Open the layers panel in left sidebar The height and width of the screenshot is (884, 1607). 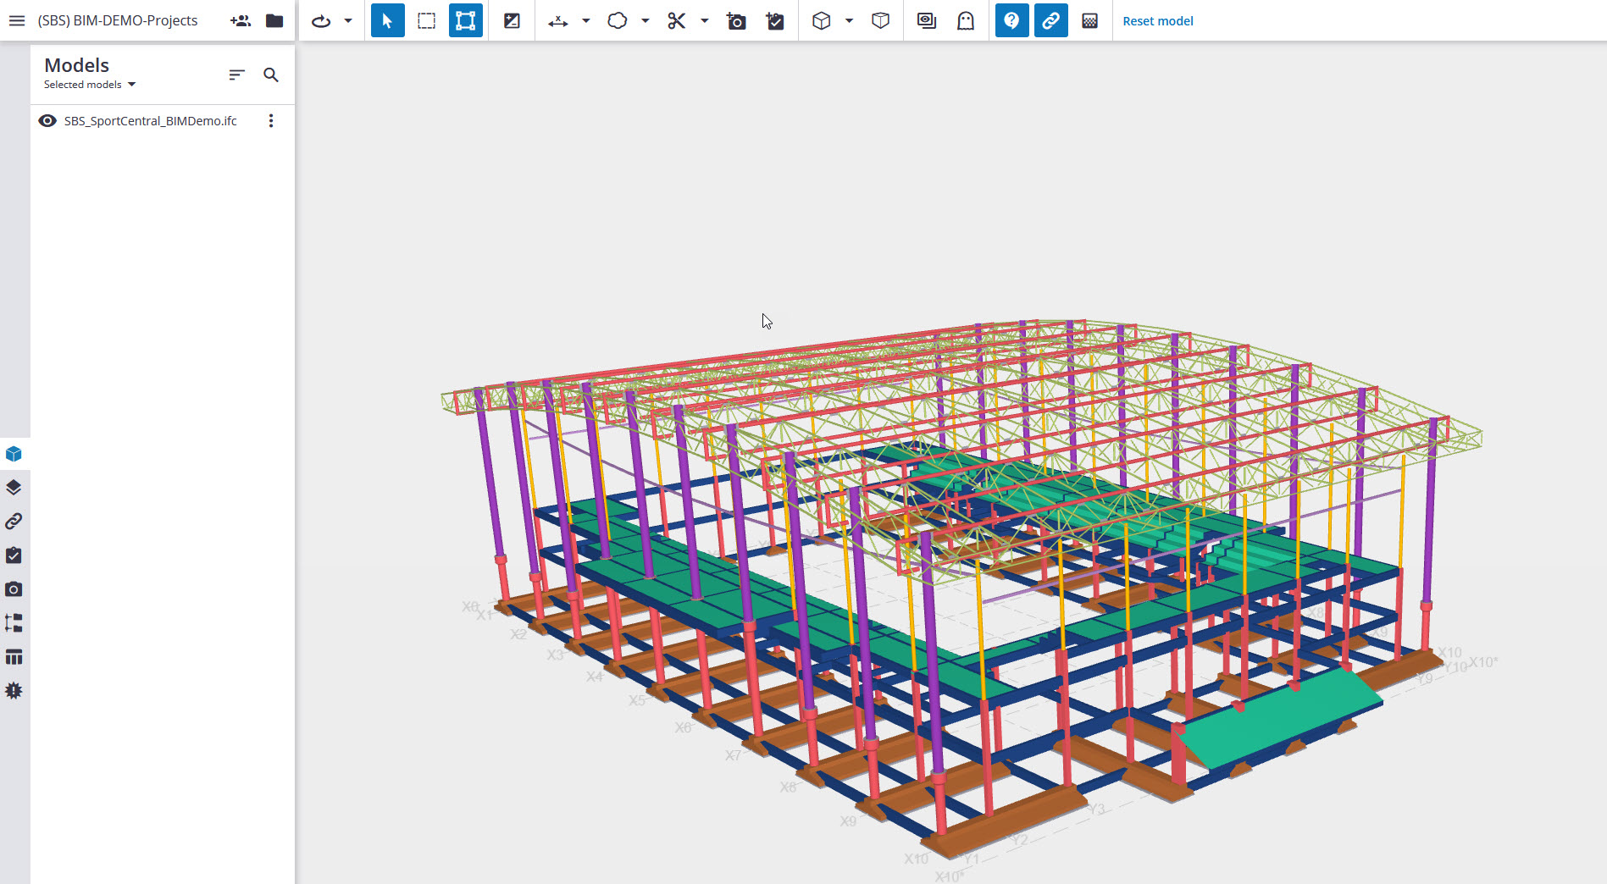click(14, 487)
